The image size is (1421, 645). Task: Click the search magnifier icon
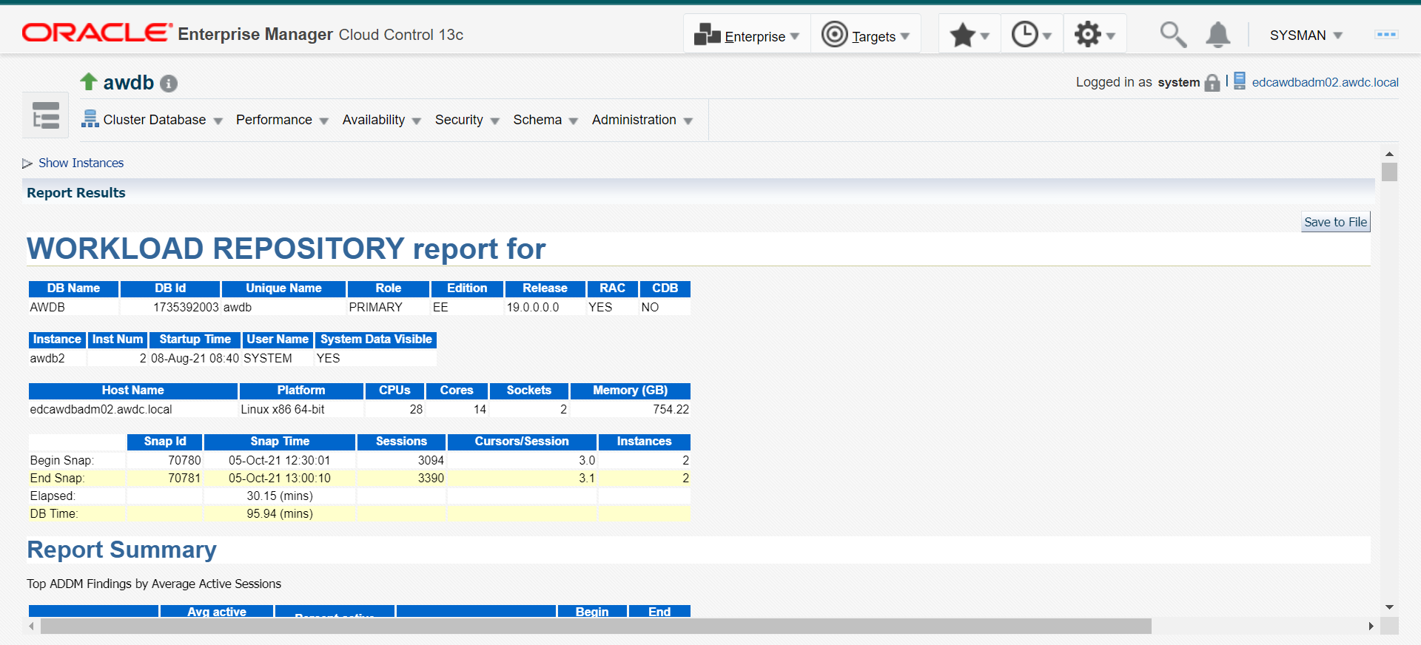click(x=1172, y=34)
